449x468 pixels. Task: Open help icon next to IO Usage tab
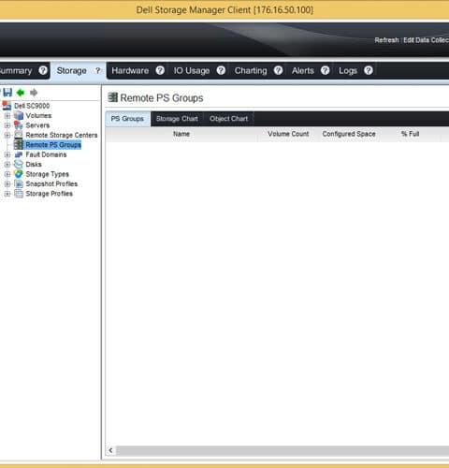point(221,70)
